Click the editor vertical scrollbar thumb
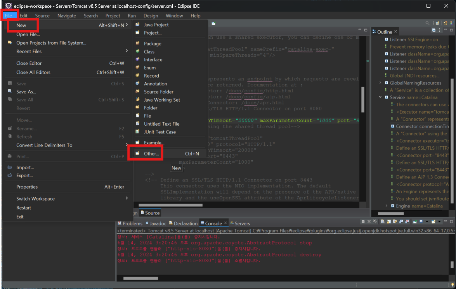 (362, 99)
